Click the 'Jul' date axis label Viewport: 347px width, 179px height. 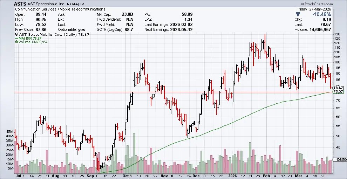coord(18,176)
